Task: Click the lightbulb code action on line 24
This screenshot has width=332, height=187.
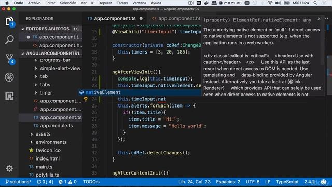Action: 86,99
